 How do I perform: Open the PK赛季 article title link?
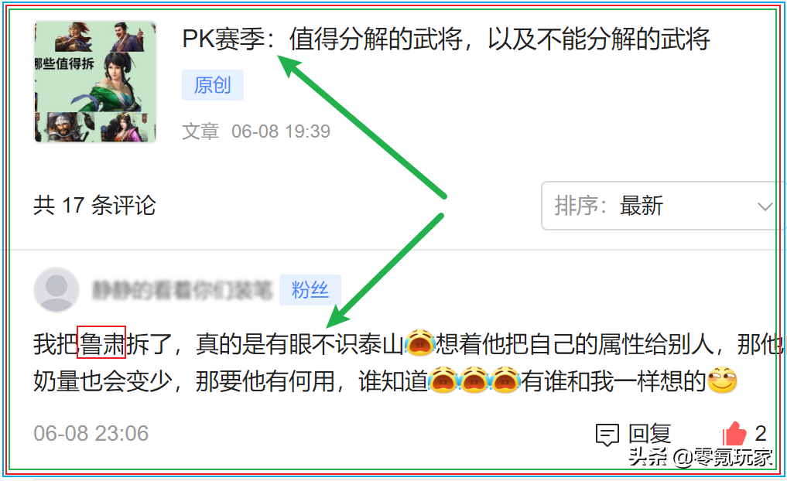446,39
